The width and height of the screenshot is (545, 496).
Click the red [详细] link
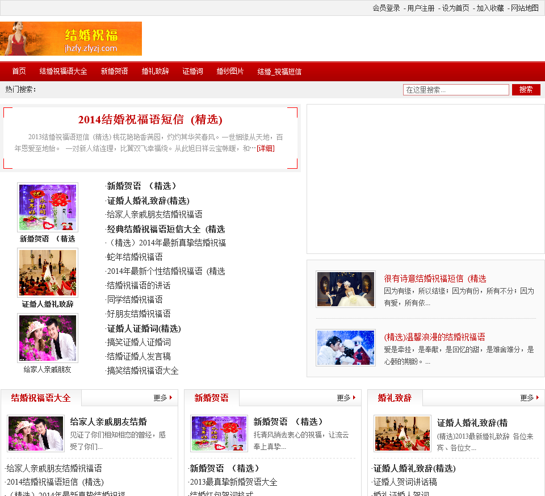click(x=266, y=148)
